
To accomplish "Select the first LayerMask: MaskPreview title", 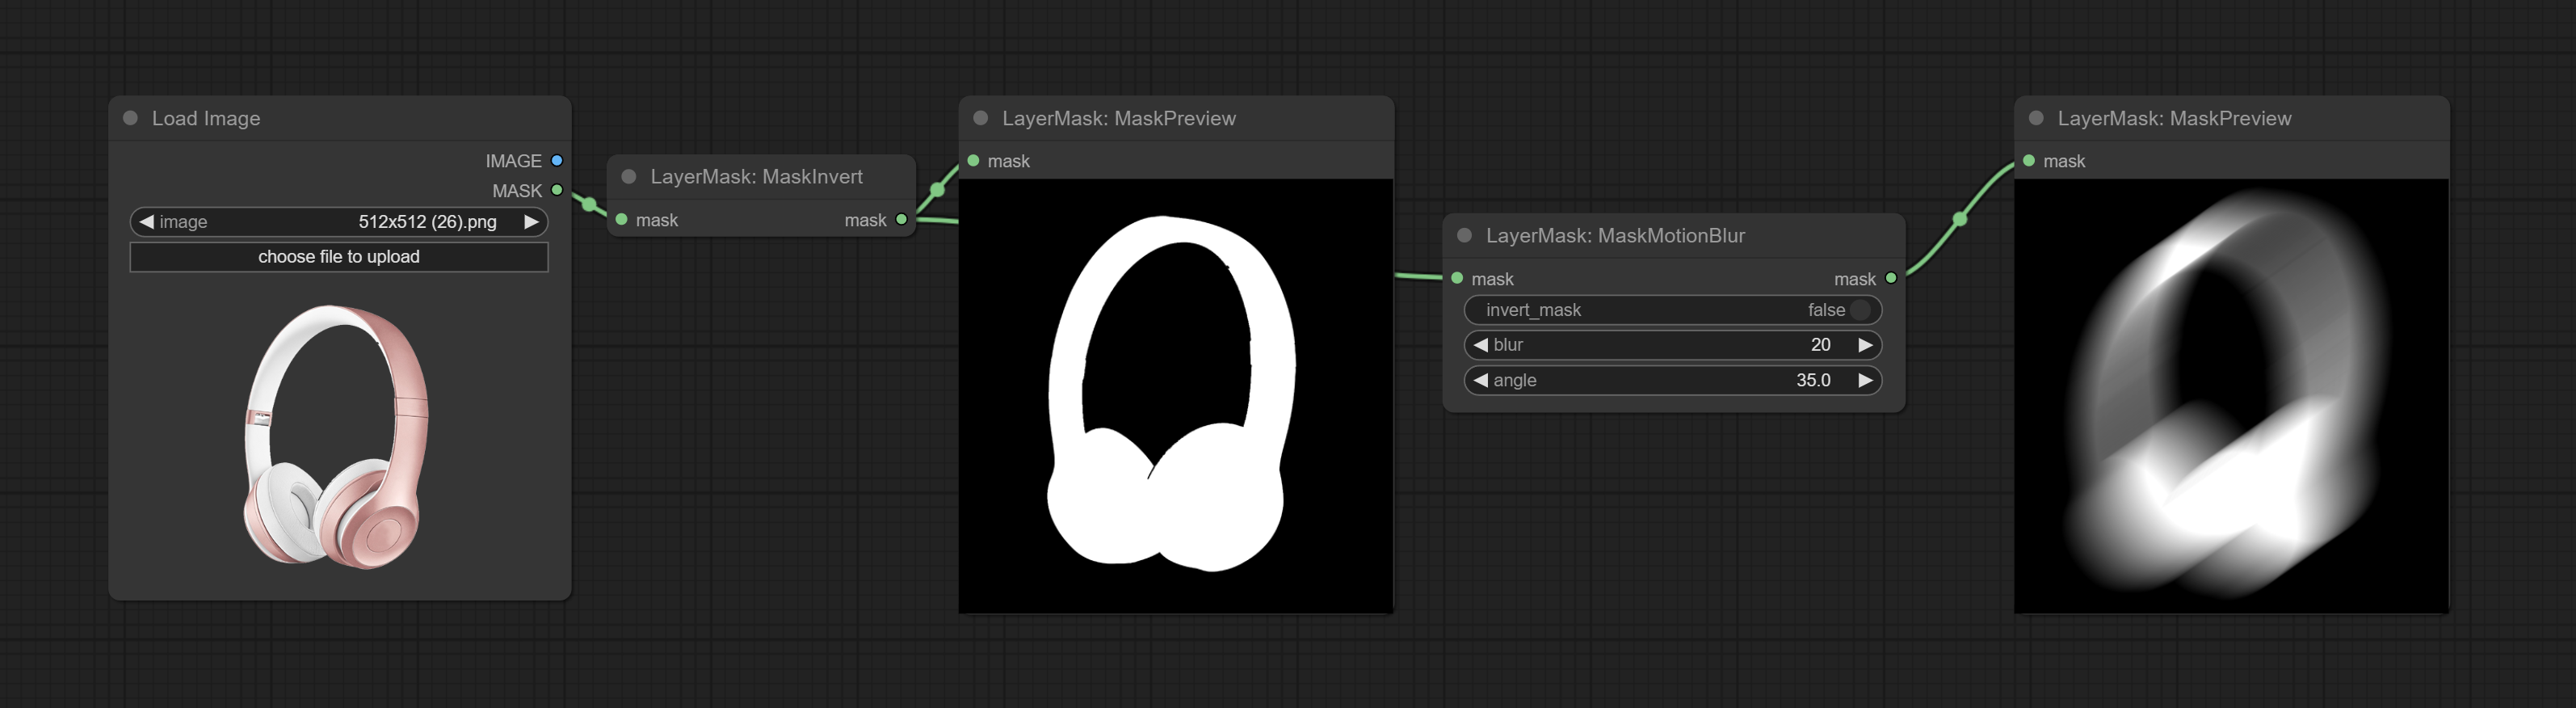I will 1119,118.
